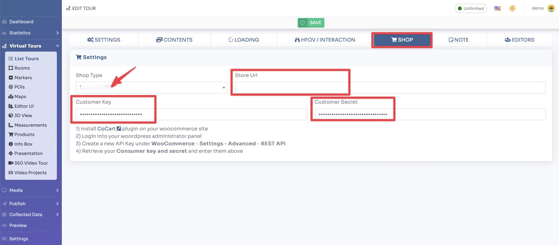Click the demo username text

538,8
